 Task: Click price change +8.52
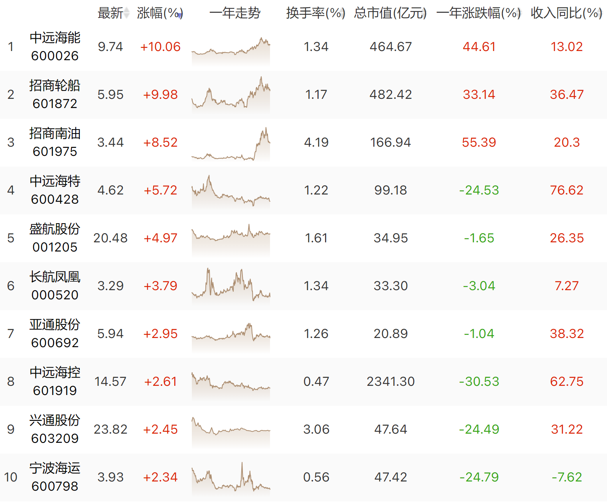coord(160,142)
